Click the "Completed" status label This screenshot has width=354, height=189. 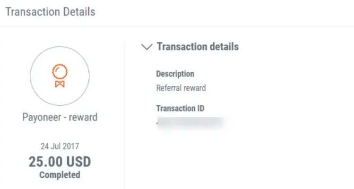pos(60,175)
